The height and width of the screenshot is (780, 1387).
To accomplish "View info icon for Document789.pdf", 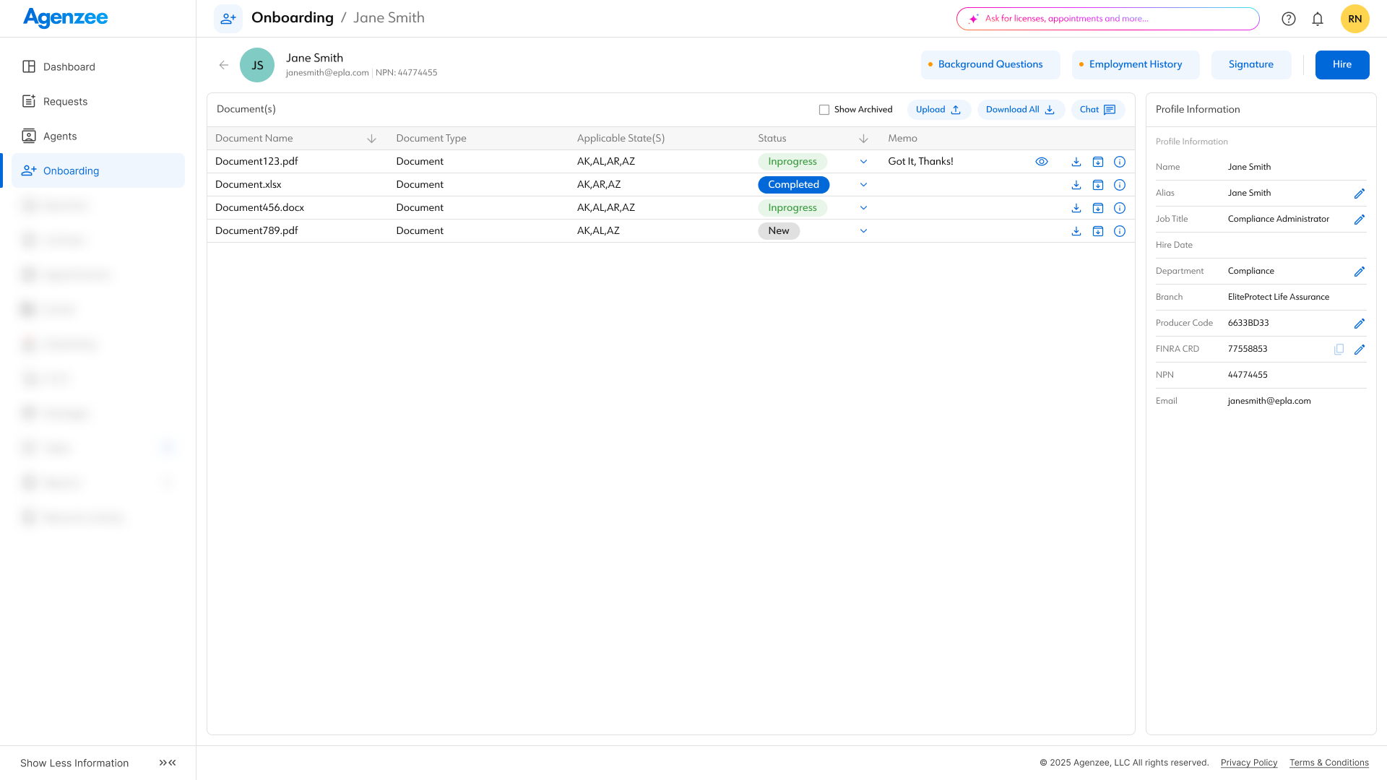I will click(1120, 231).
